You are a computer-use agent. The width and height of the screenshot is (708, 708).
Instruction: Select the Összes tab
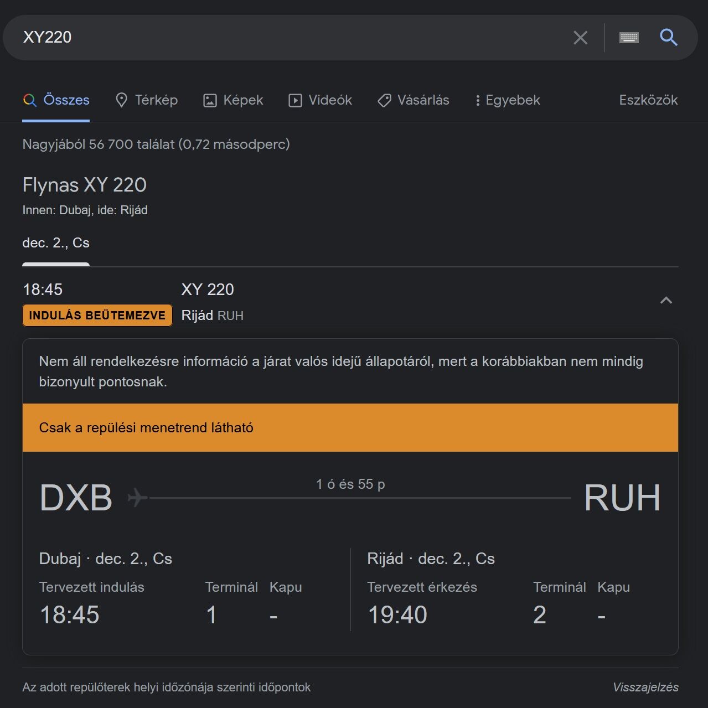(x=56, y=100)
